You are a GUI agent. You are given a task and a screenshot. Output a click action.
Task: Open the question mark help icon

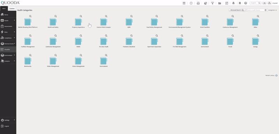(246, 3)
